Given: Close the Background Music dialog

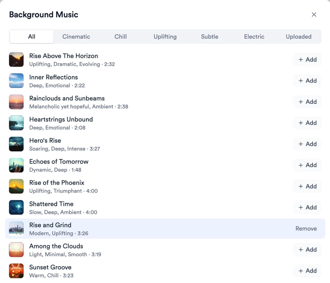Looking at the screenshot, I should pyautogui.click(x=314, y=14).
